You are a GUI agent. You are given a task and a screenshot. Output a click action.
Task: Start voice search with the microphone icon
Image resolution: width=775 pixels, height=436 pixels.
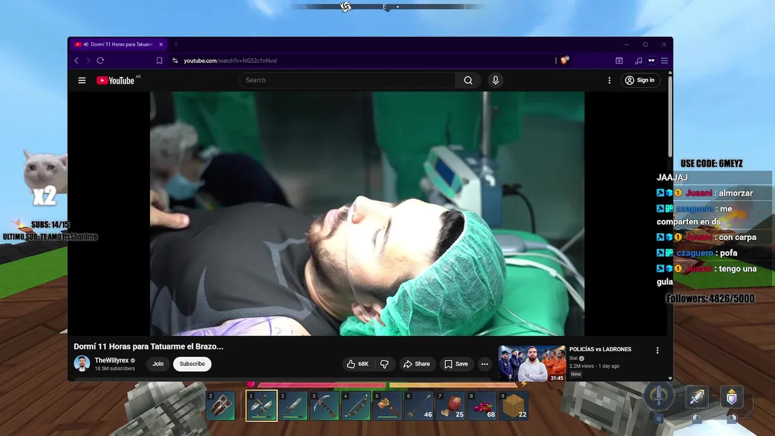(x=495, y=80)
